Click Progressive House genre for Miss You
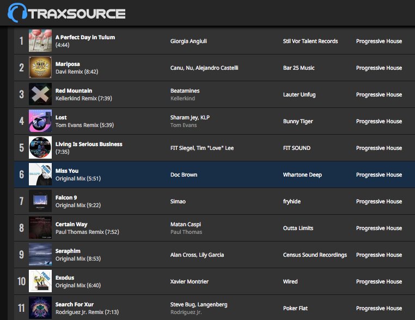415x320 pixels. (379, 175)
